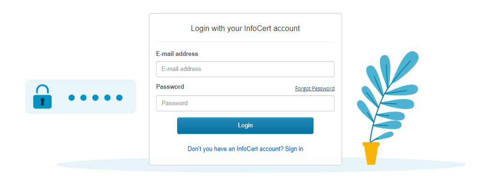Click the fourth password dot in illustration
Viewport: 493px width, 188px height.
click(107, 98)
